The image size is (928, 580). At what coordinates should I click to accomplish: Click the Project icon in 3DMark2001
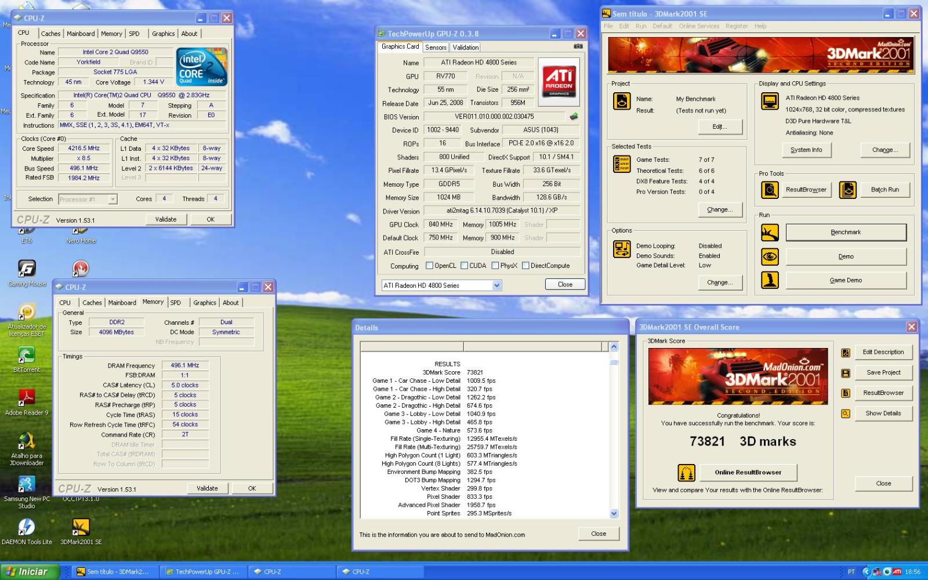coord(622,101)
